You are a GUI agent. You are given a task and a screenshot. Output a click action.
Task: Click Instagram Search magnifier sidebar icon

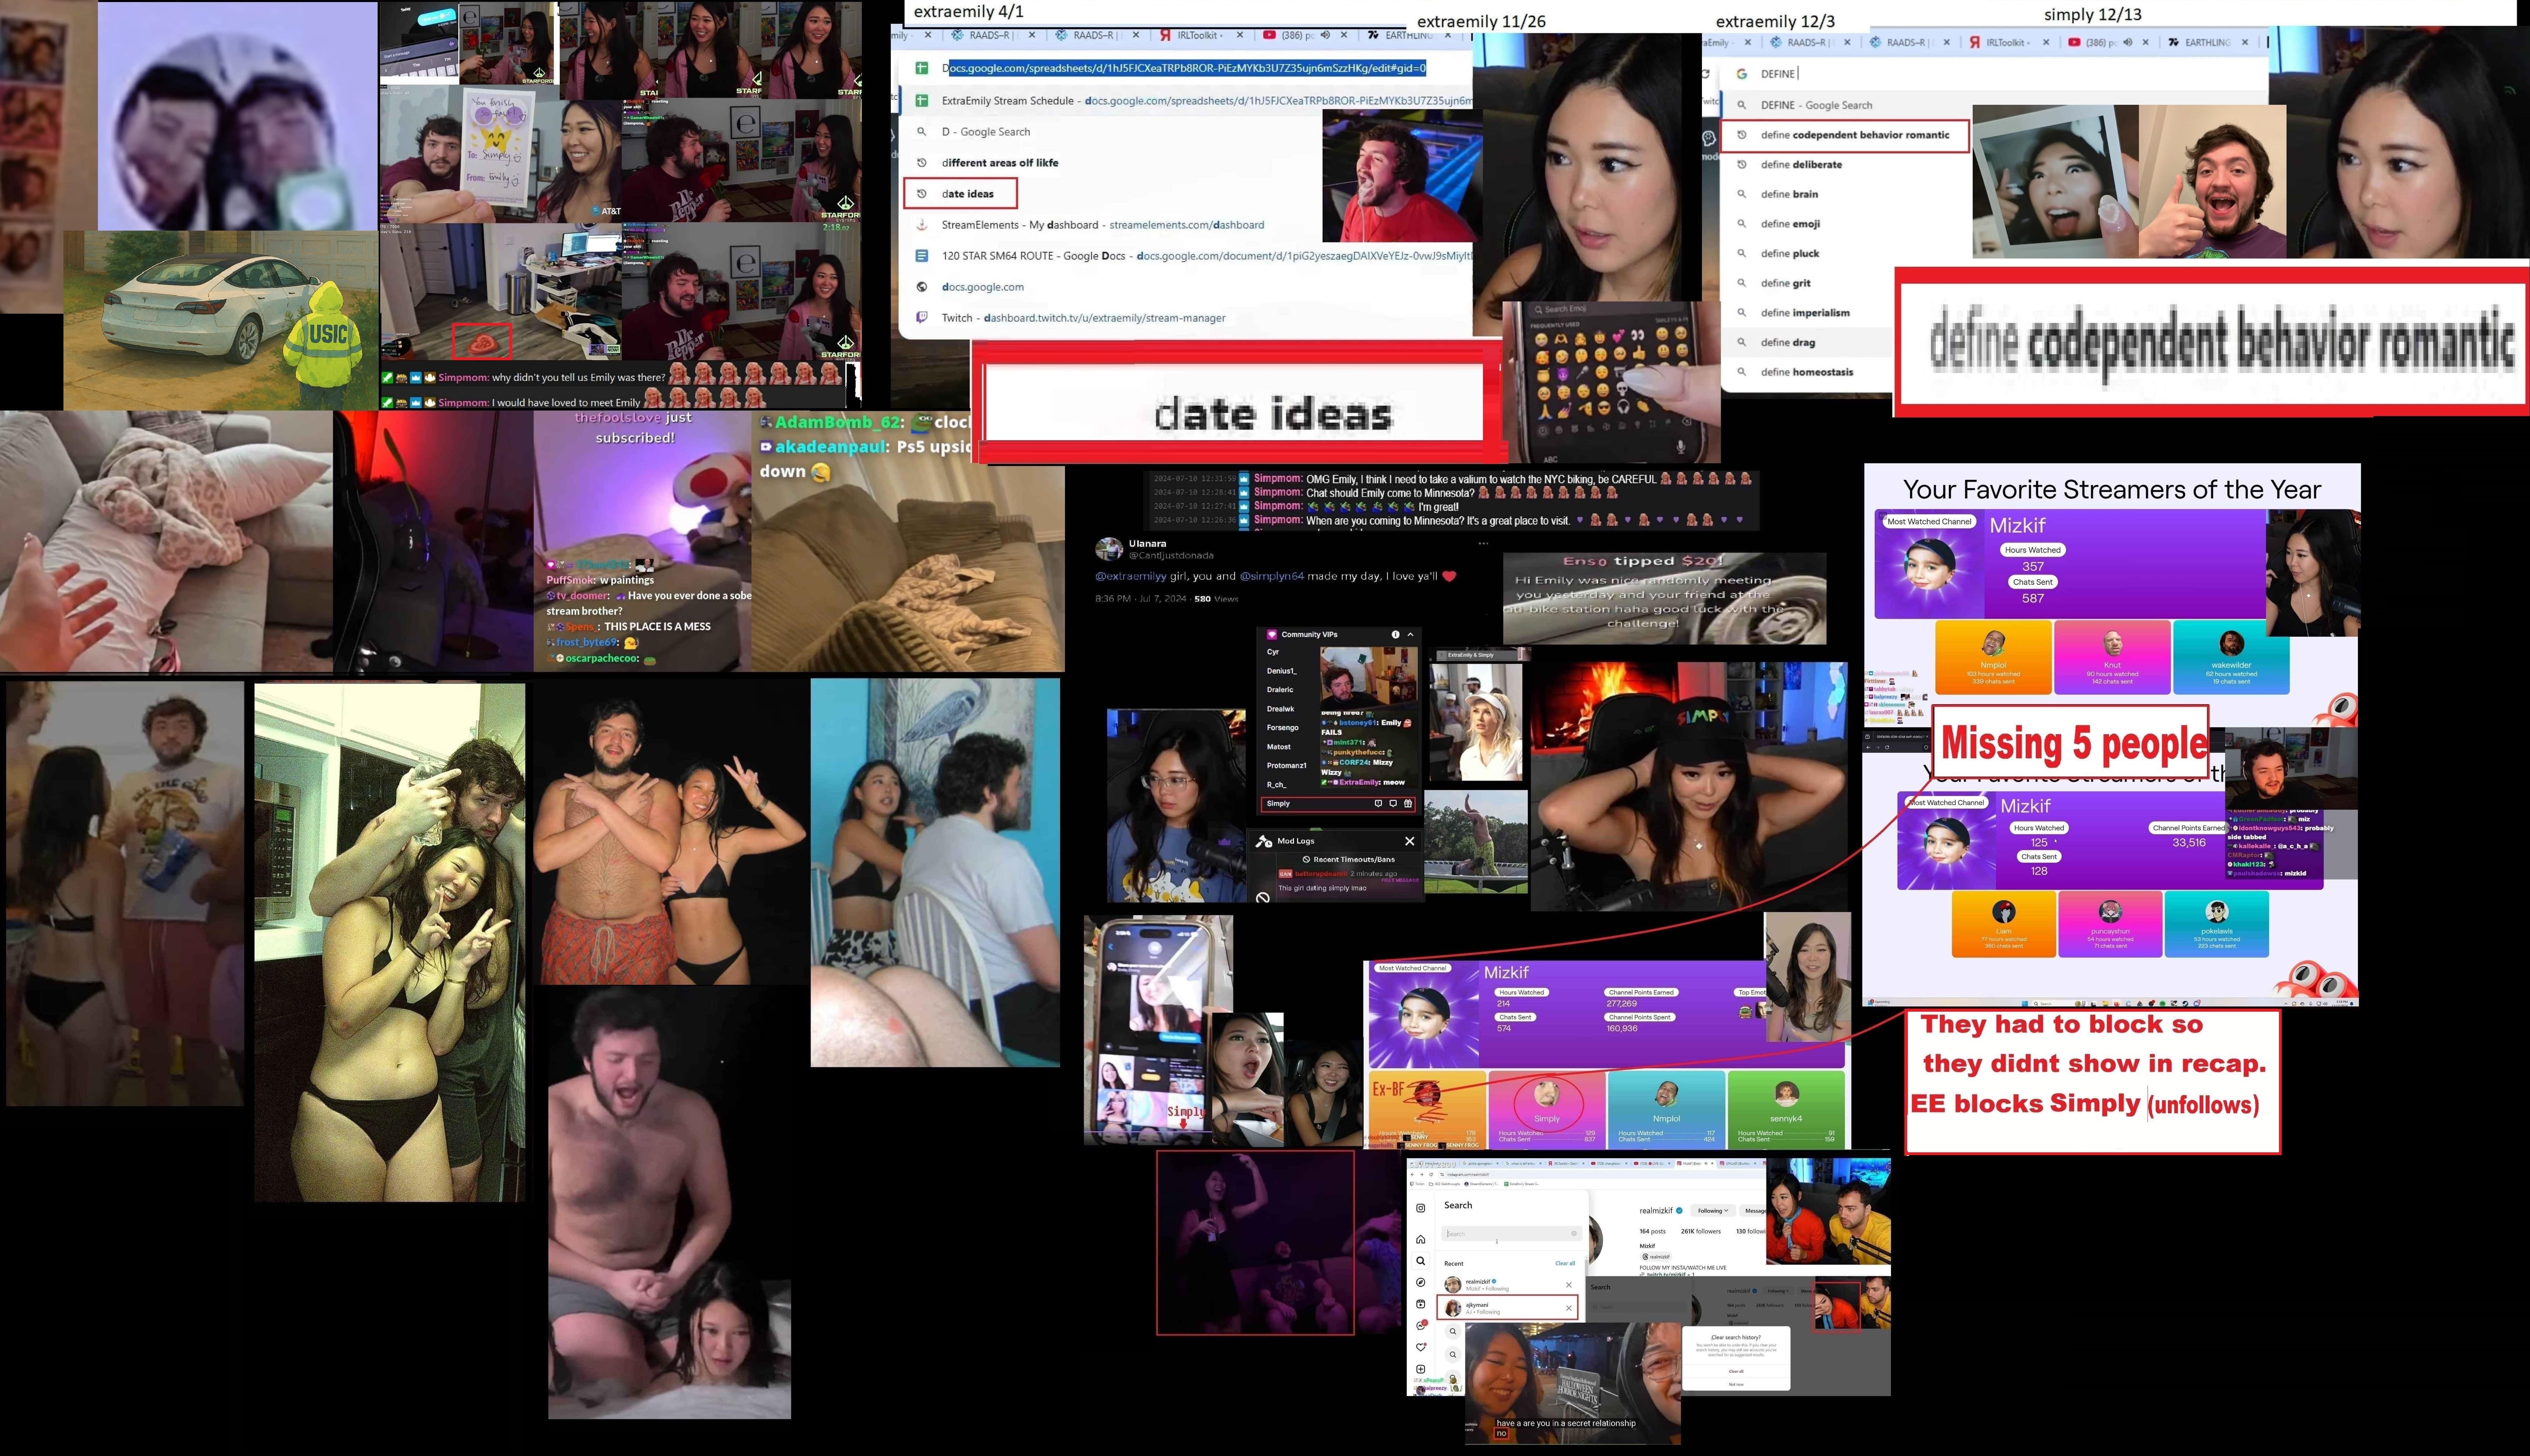point(1421,1261)
